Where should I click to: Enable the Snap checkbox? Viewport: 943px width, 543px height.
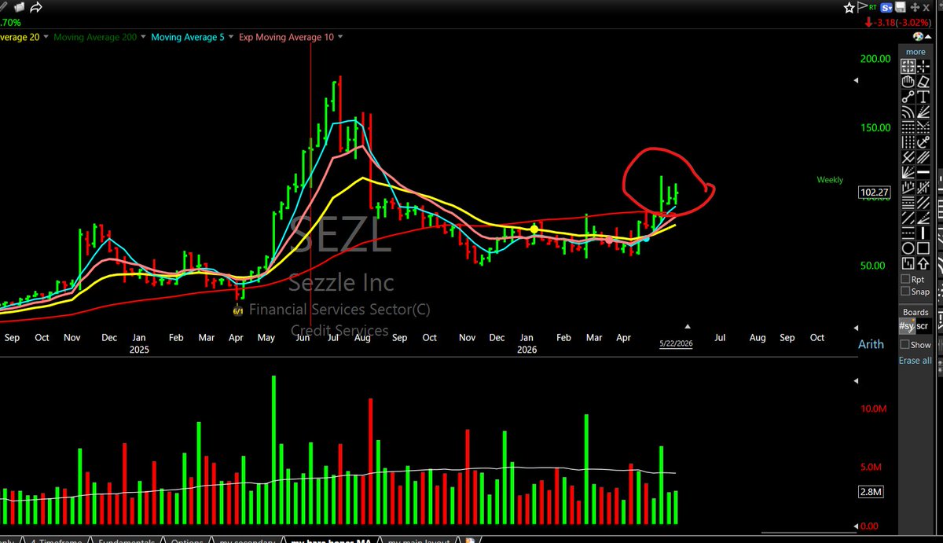[906, 292]
